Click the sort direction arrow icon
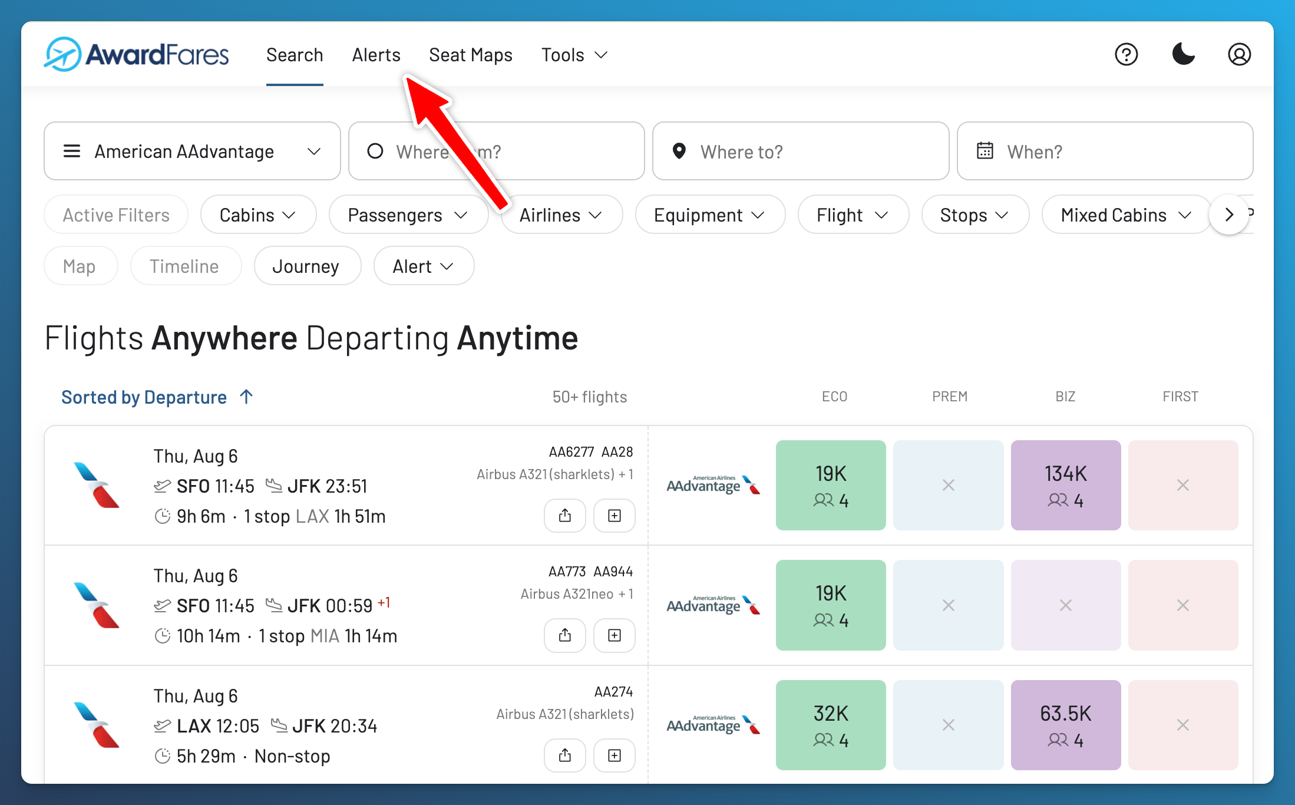The image size is (1295, 805). tap(246, 397)
